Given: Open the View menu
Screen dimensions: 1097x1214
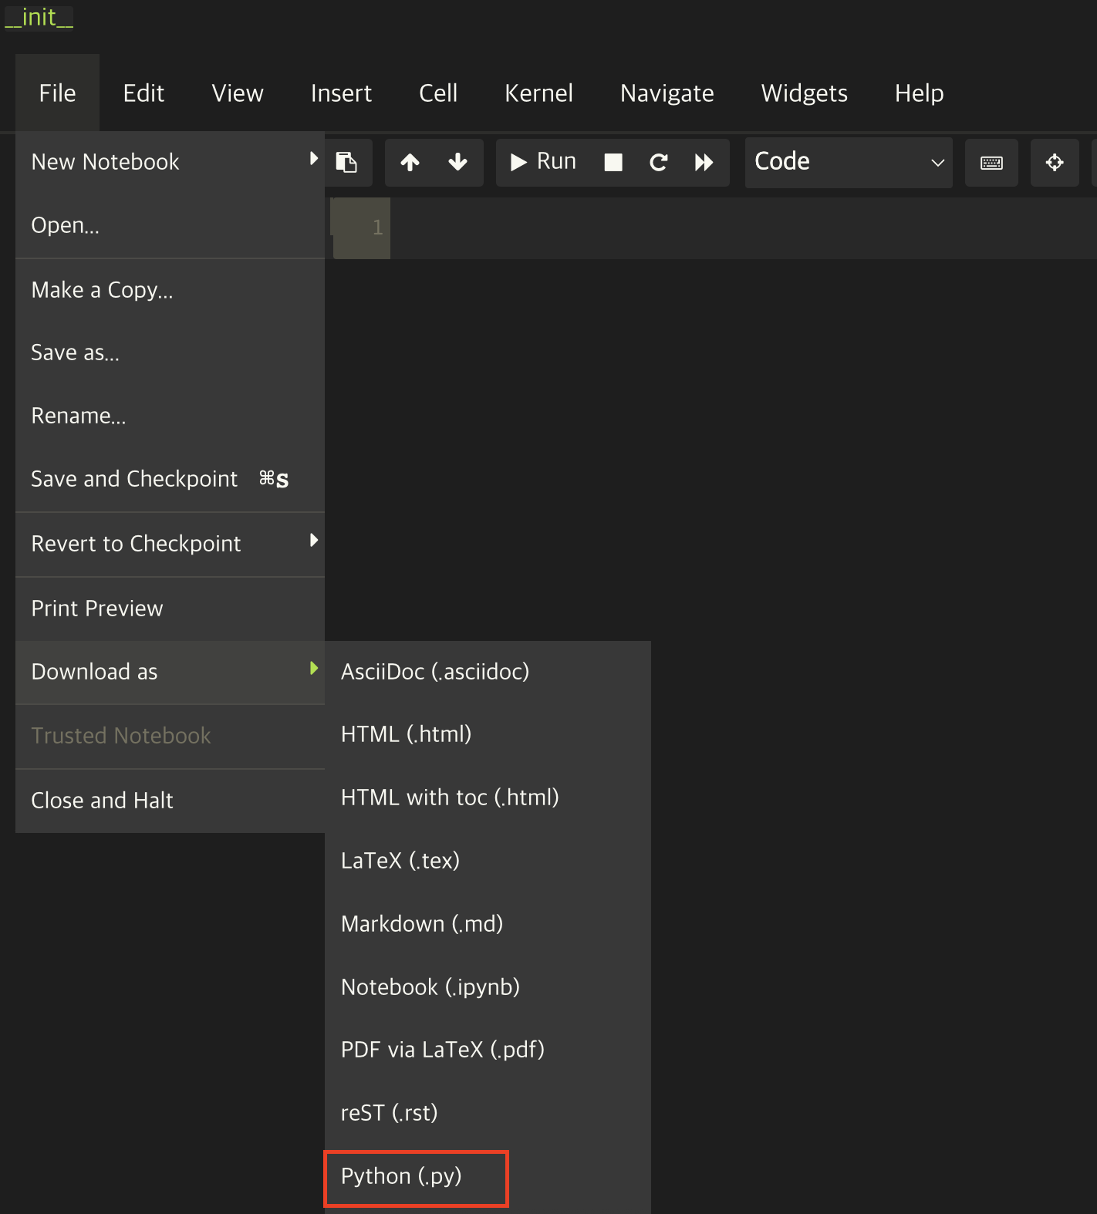Looking at the screenshot, I should pyautogui.click(x=238, y=93).
